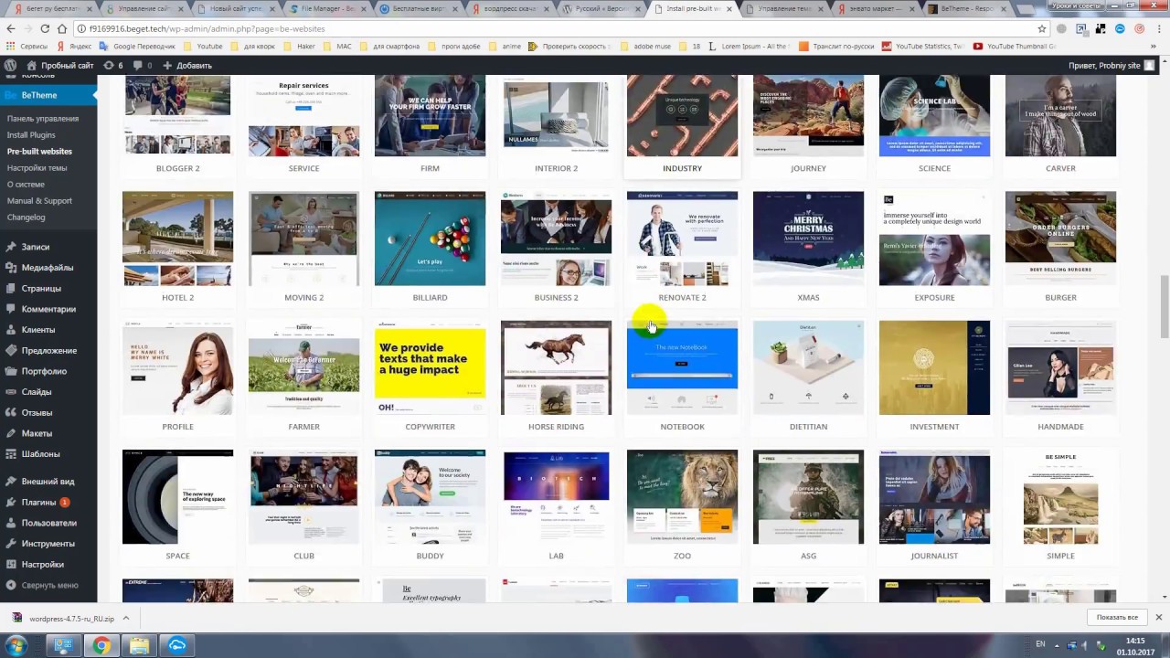Open Windows Start button
Image resolution: width=1170 pixels, height=658 pixels.
[16, 645]
